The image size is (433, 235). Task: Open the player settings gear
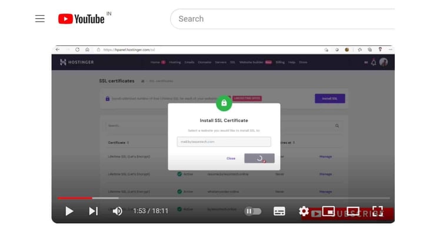pyautogui.click(x=304, y=211)
